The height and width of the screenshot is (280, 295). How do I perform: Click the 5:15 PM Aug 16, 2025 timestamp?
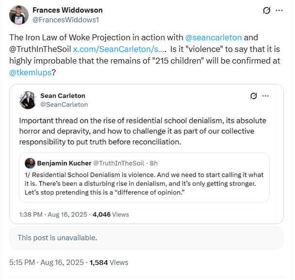(46, 263)
